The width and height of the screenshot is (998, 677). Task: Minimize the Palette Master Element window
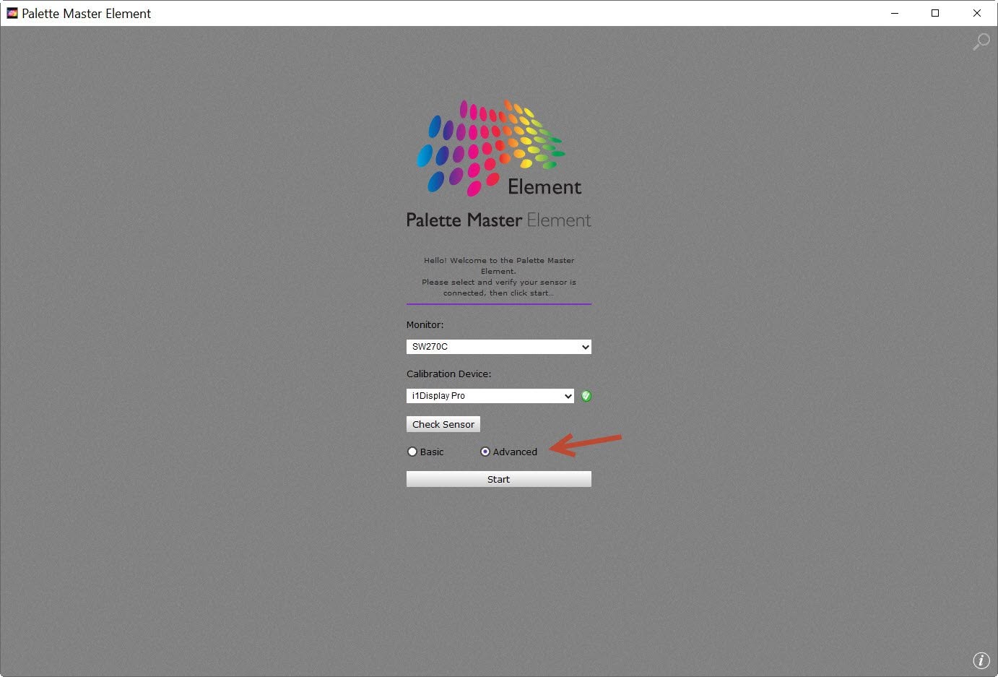coord(895,13)
